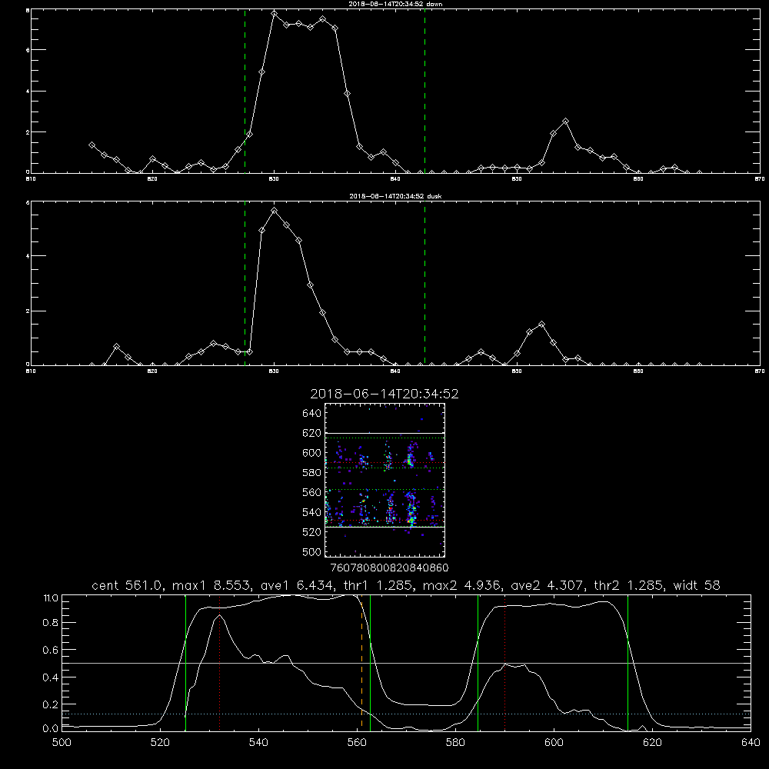
Task: Click the green vertical line near 563
Action: click(x=371, y=663)
